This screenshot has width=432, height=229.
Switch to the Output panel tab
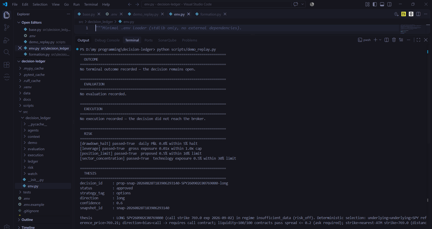(83, 40)
